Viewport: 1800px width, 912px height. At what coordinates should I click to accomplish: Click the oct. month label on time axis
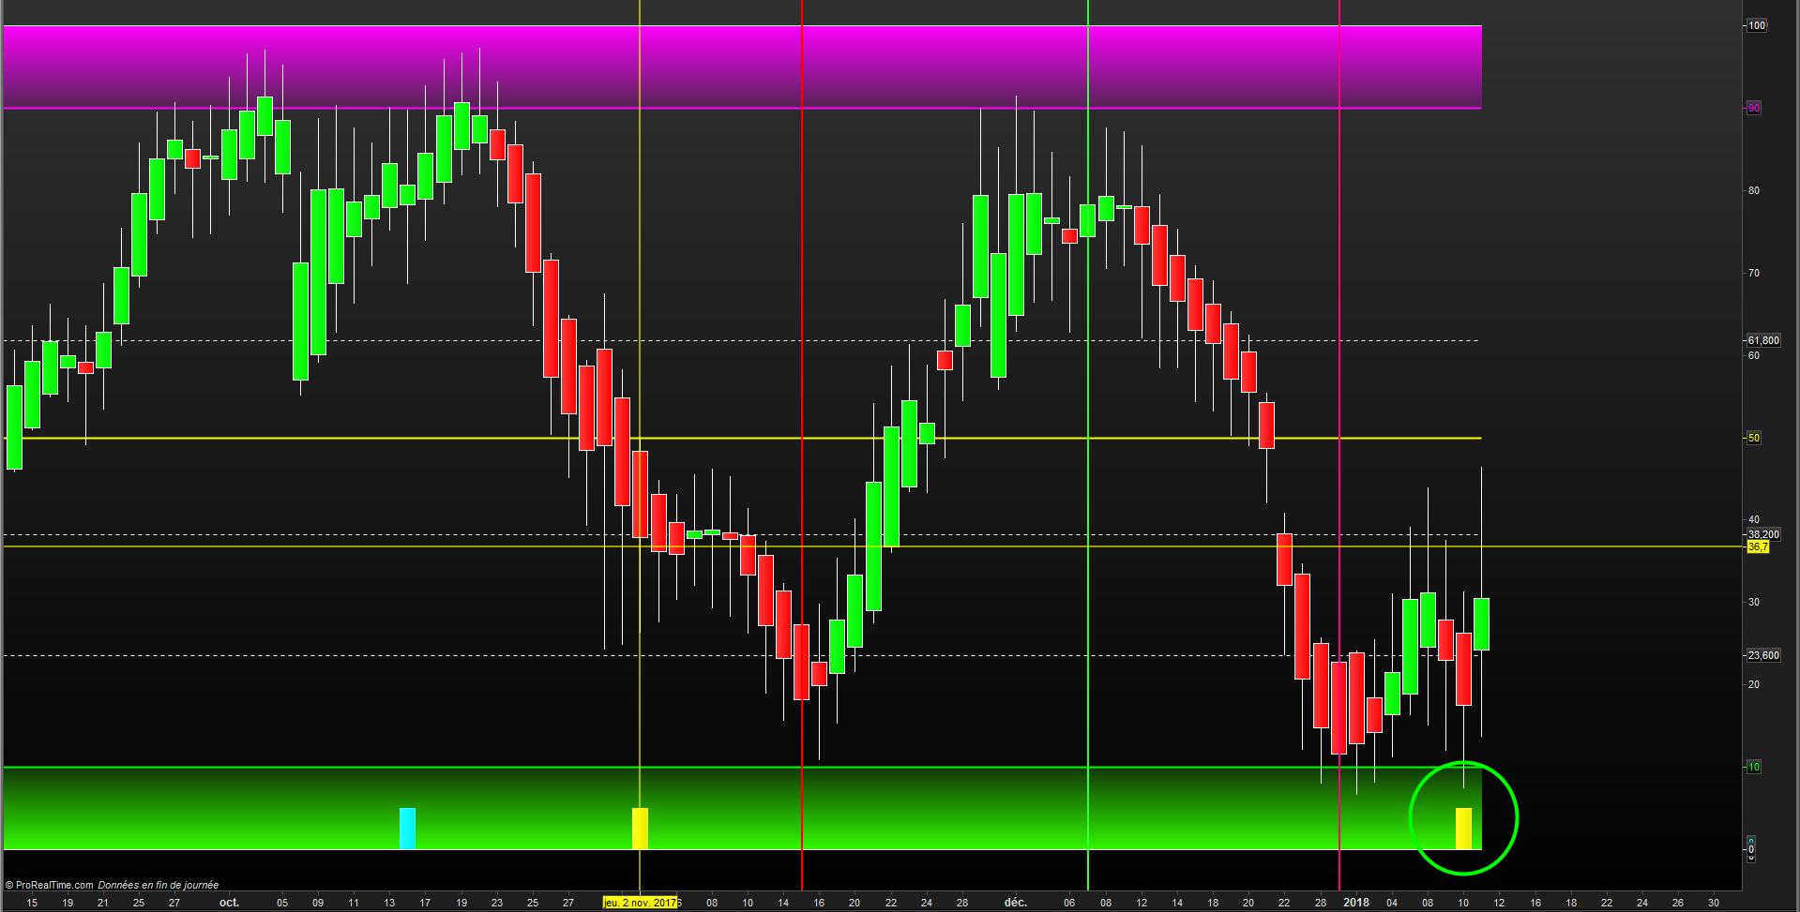point(229,903)
